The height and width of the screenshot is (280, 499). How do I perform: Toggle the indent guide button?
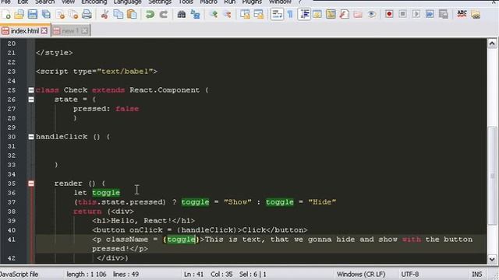coord(304,14)
